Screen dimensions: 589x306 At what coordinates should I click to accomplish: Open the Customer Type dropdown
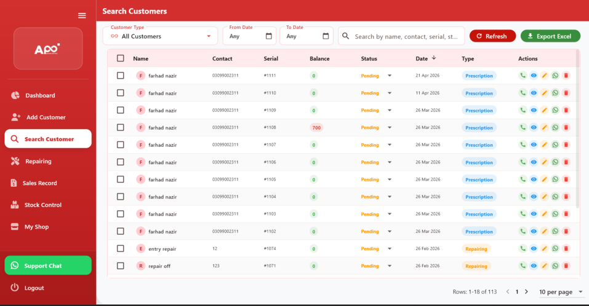click(x=160, y=36)
